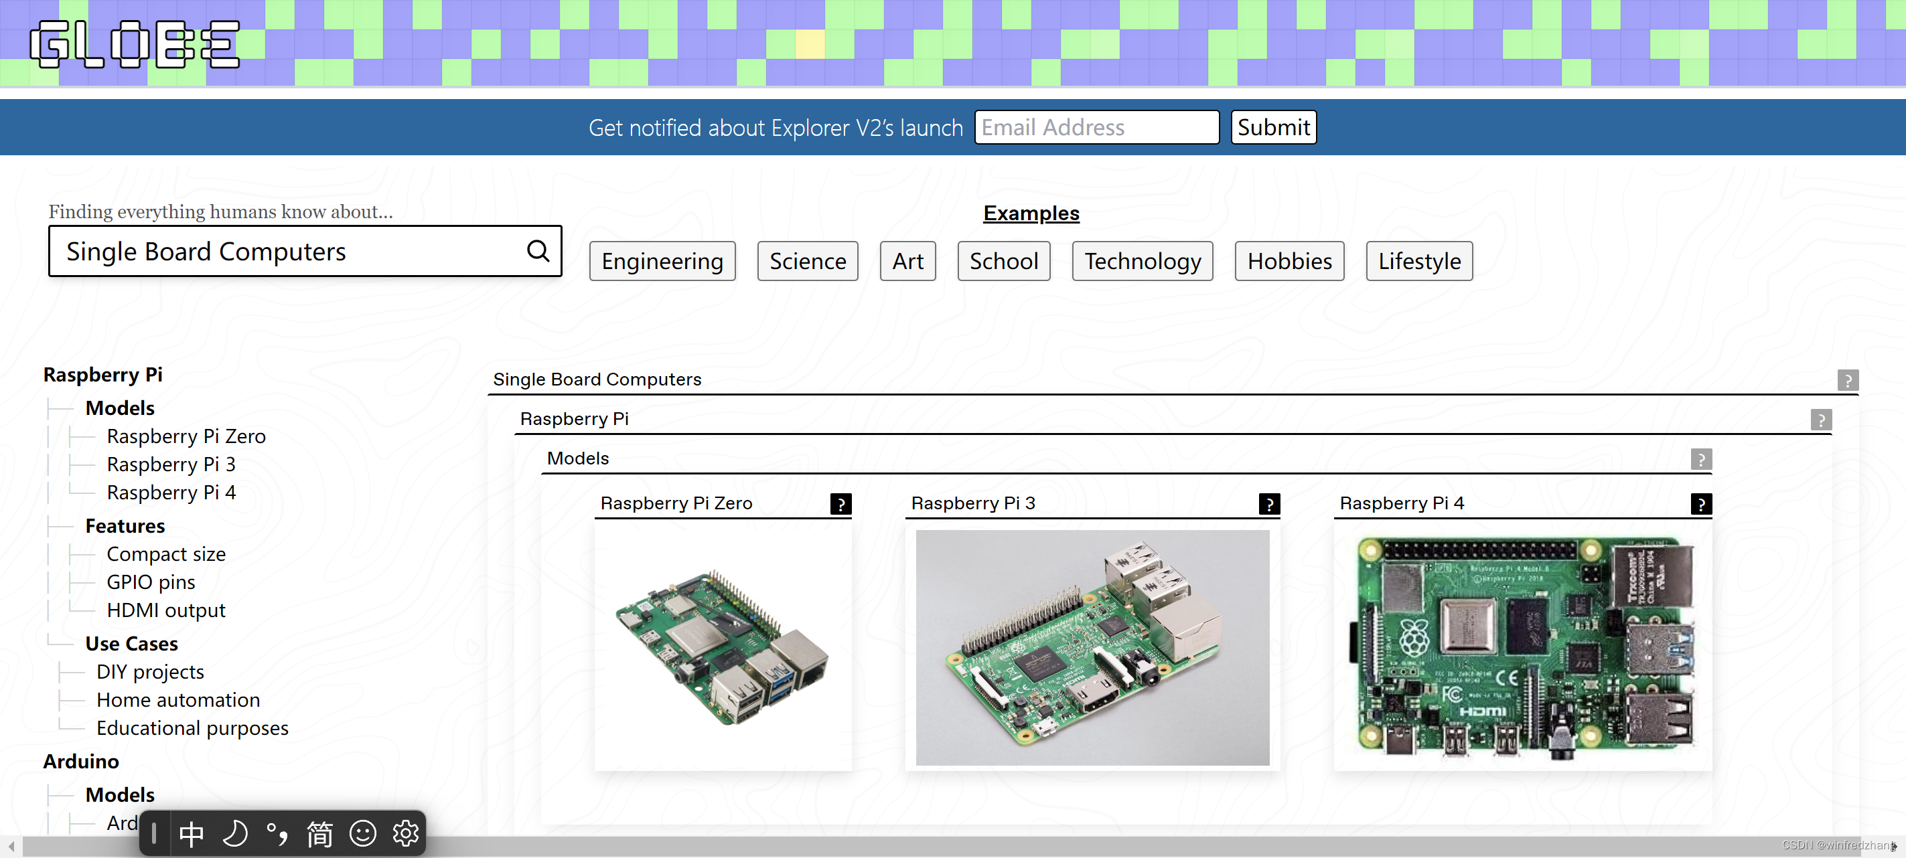The height and width of the screenshot is (858, 1906).
Task: Click the search magnifier icon
Action: point(538,252)
